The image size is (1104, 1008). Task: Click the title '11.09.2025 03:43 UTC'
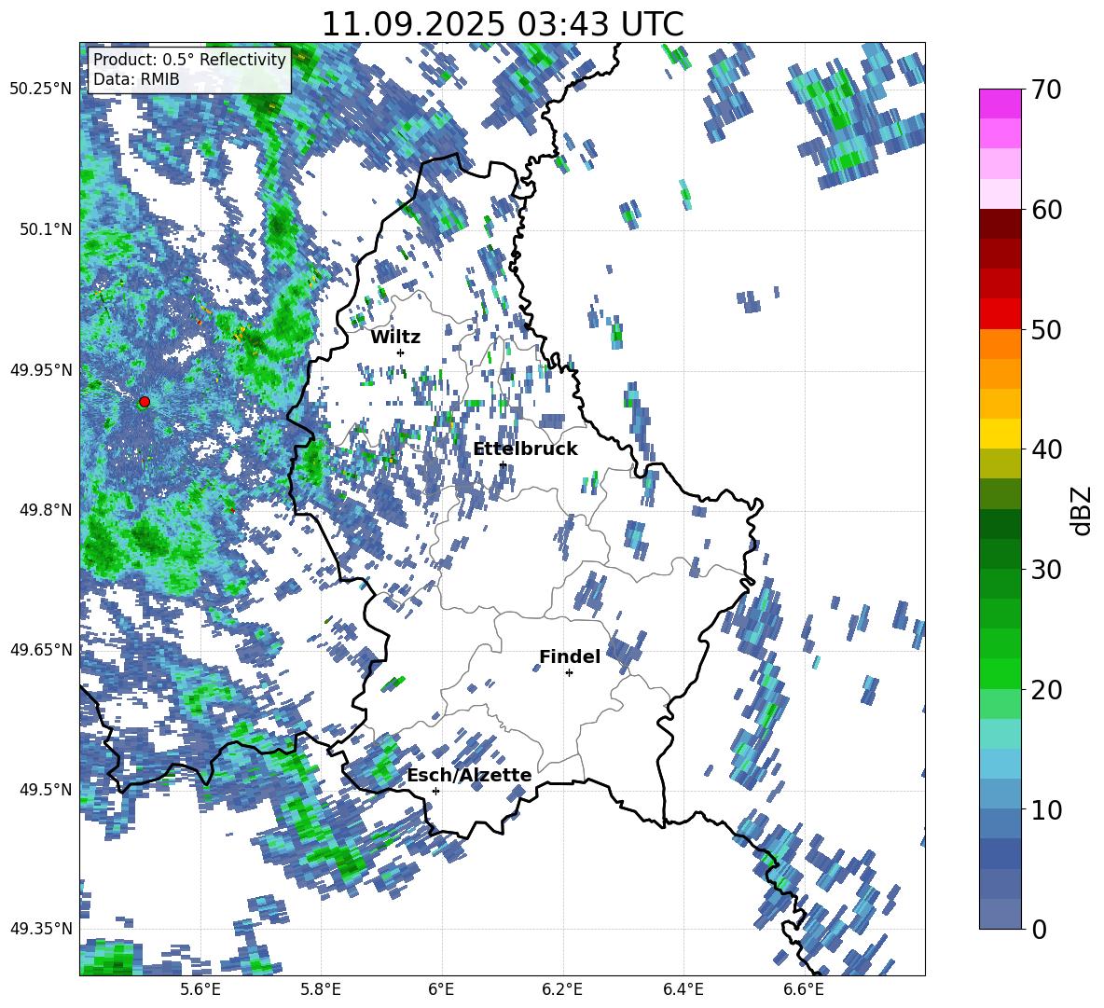coord(502,24)
